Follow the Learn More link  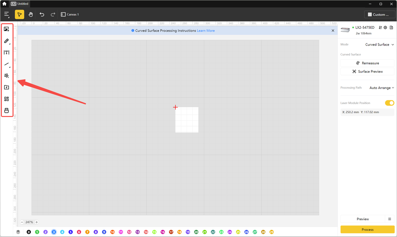coord(206,31)
